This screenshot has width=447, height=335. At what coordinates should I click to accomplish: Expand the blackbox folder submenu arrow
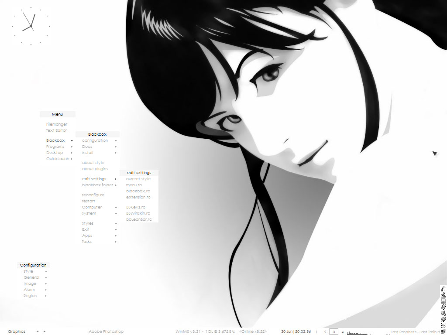pyautogui.click(x=116, y=185)
